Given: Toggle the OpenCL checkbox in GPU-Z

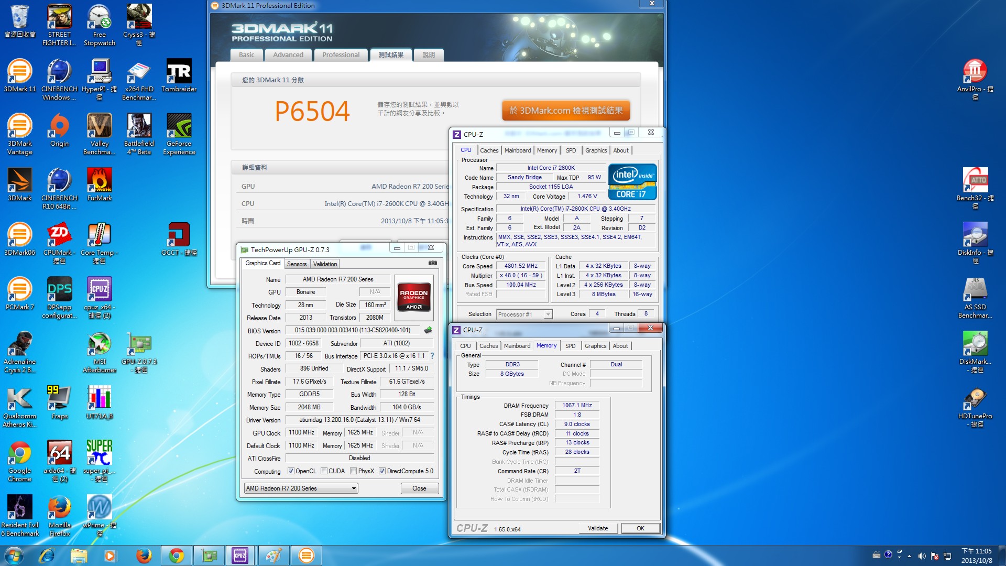Looking at the screenshot, I should point(291,471).
